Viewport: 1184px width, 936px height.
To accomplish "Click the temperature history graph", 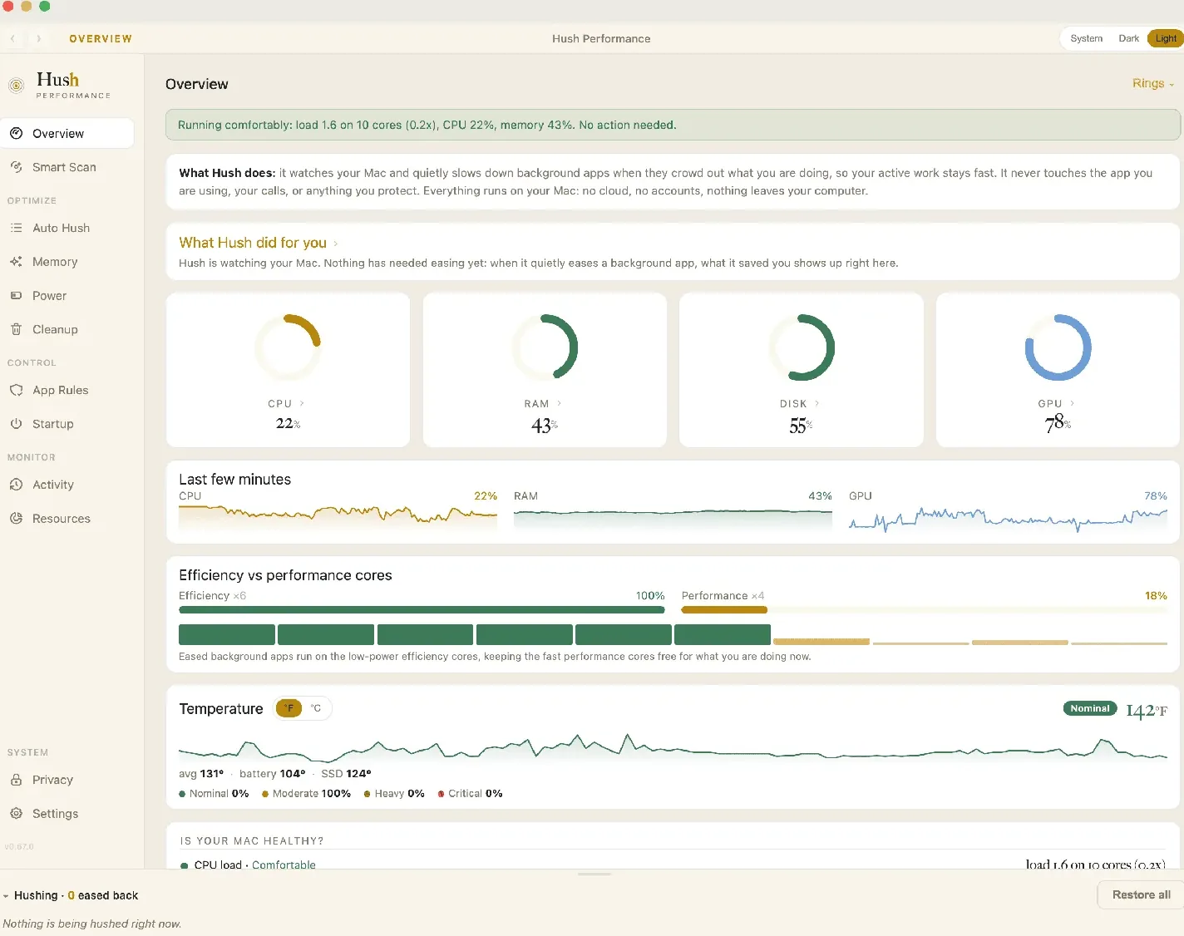I will 673,747.
